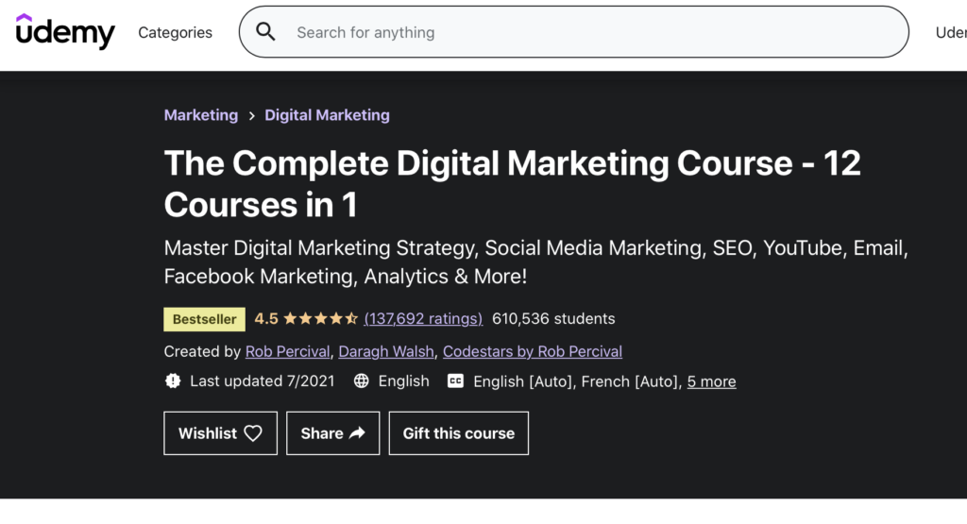Click the Share button
Screen dimensions: 967x524
[333, 433]
